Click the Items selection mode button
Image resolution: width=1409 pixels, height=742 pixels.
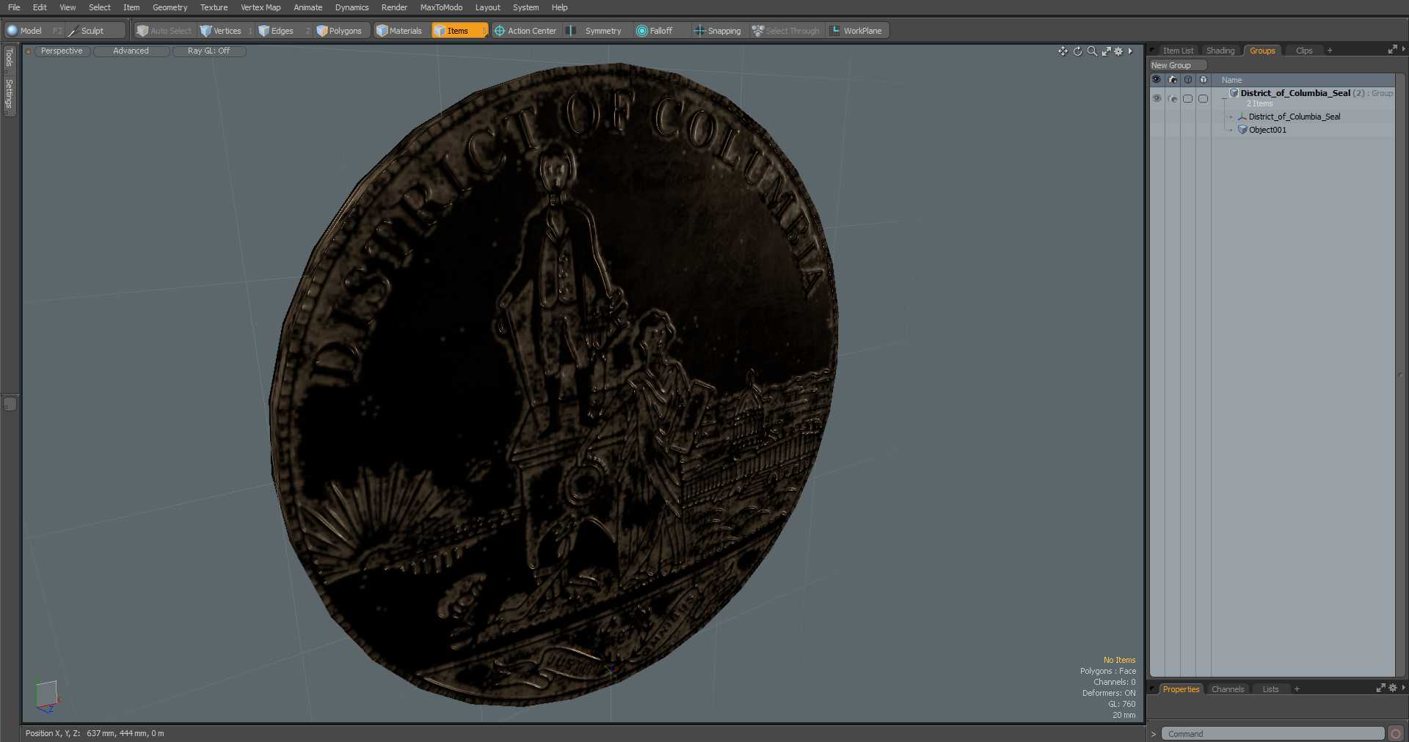459,31
